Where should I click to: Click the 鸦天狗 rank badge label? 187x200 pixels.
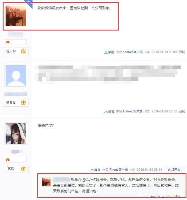click(x=11, y=51)
